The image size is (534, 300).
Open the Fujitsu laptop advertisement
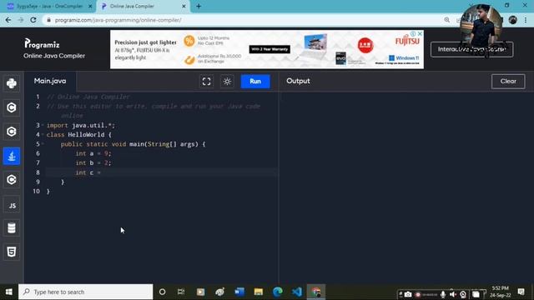267,49
